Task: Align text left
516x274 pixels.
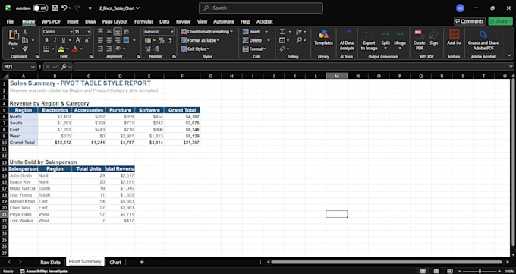Action: 100,40
